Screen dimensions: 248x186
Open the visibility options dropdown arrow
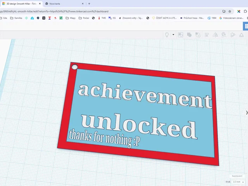(x=173, y=34)
